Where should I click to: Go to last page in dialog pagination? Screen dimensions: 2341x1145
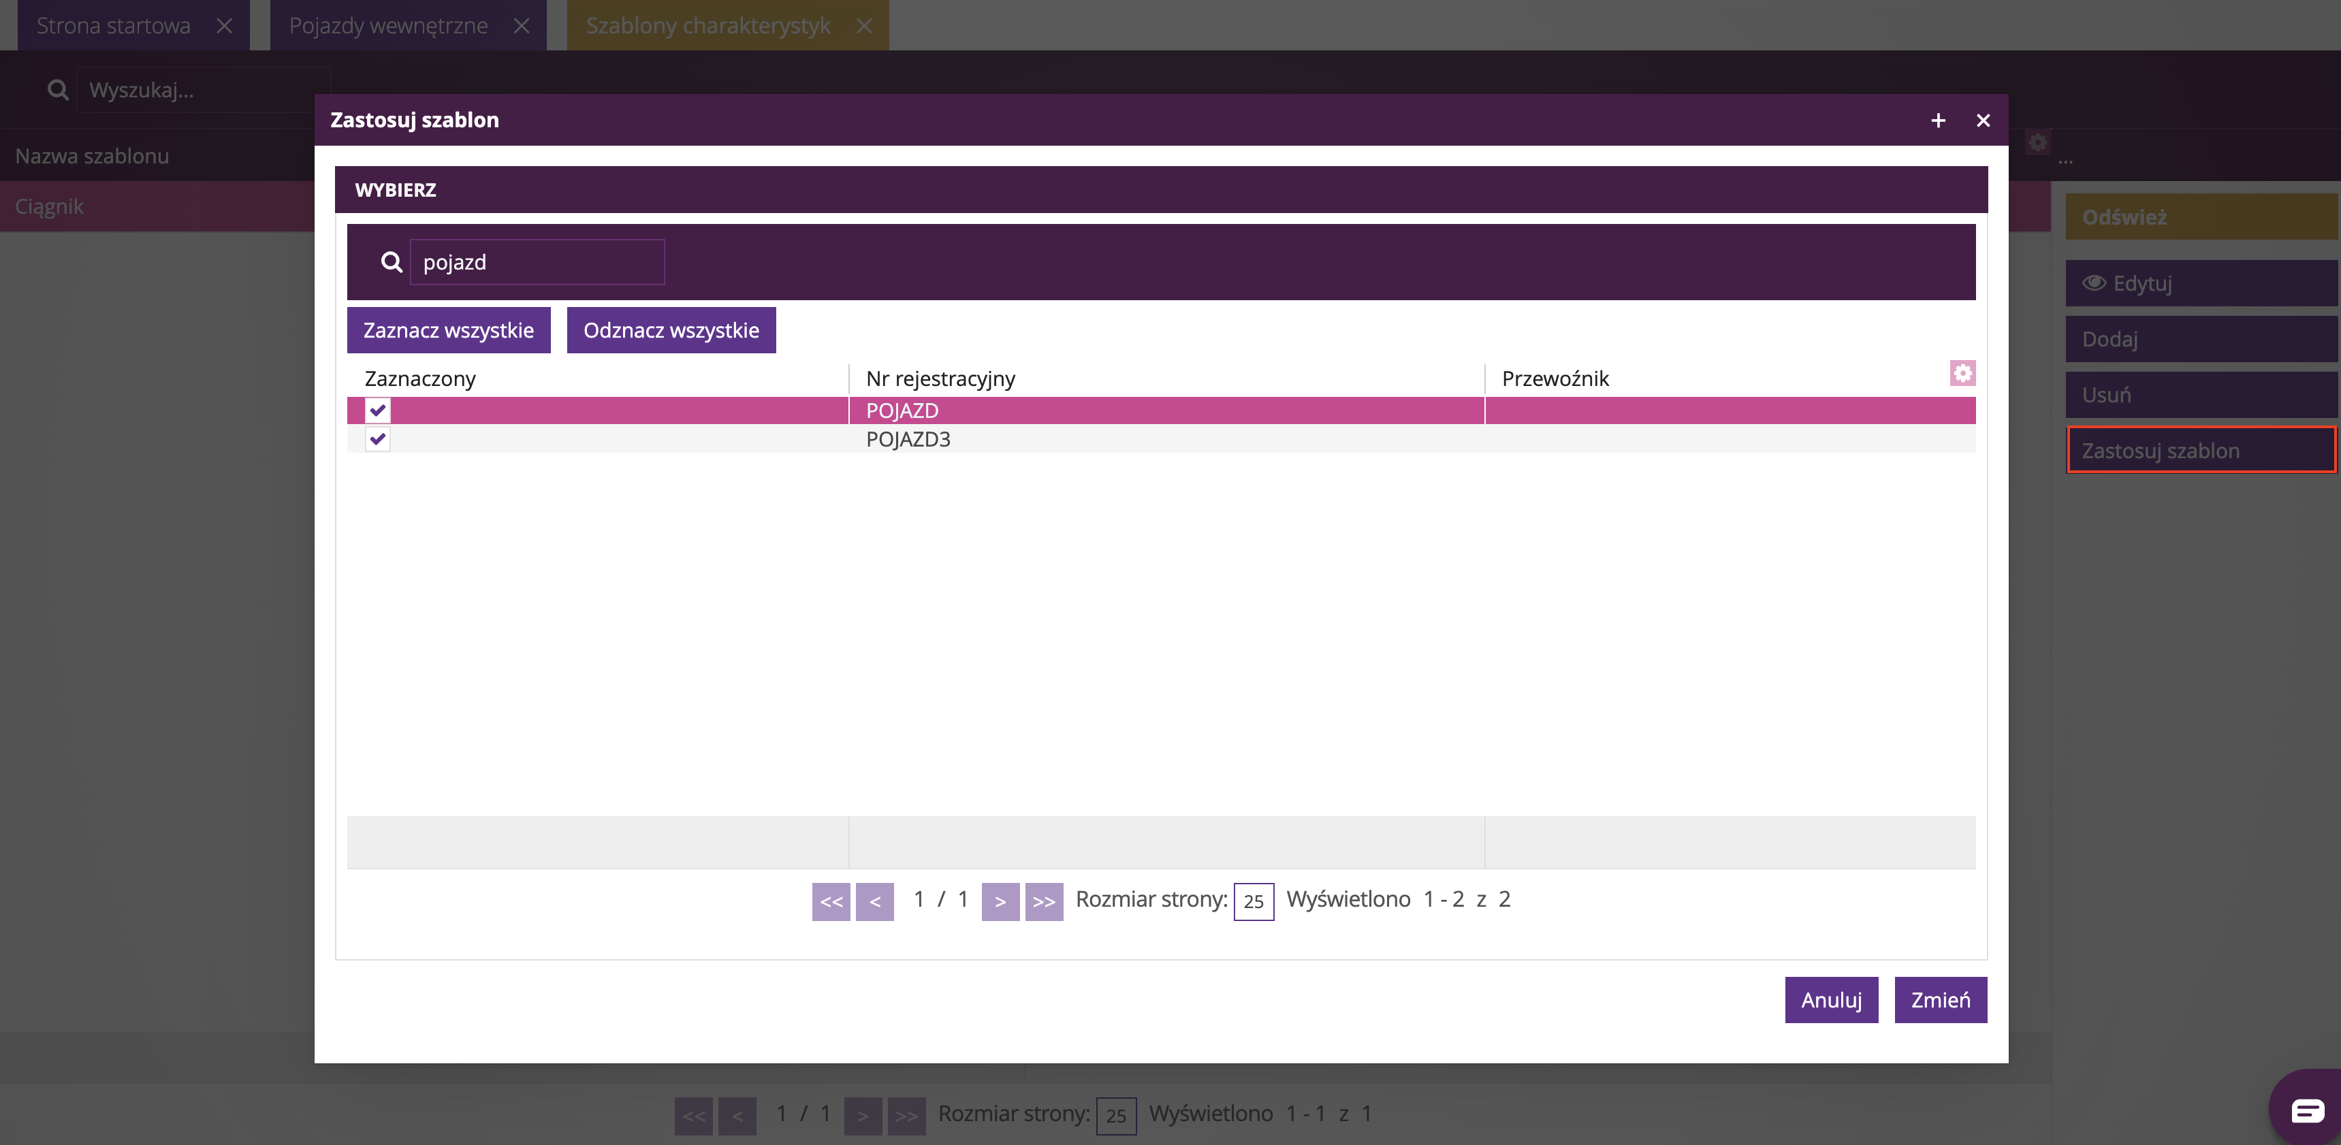coord(1043,901)
